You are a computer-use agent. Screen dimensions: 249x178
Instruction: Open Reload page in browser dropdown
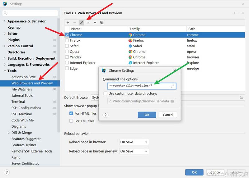(x=134, y=142)
